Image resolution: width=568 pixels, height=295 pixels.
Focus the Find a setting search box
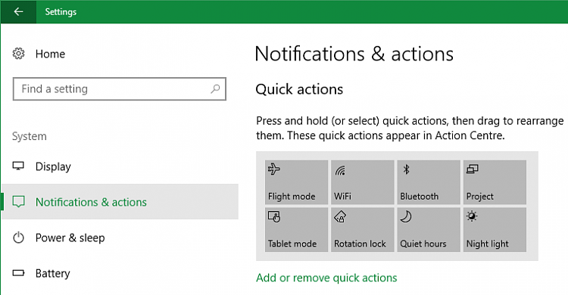coord(120,88)
